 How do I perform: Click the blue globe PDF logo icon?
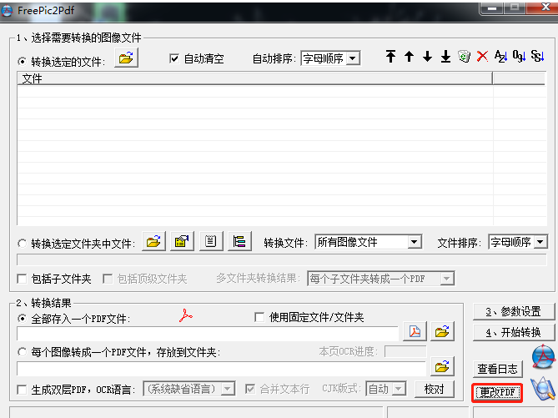[544, 356]
